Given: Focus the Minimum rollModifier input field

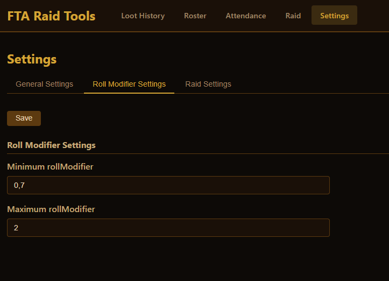Looking at the screenshot, I should tap(168, 185).
